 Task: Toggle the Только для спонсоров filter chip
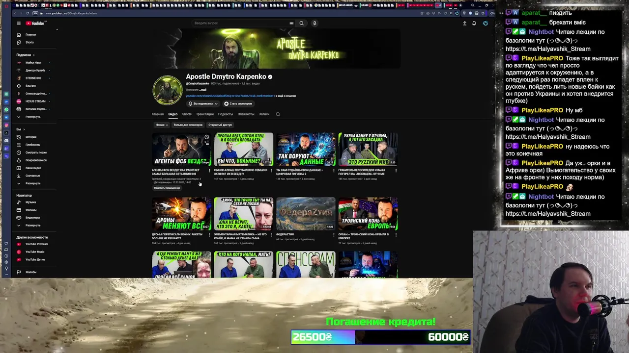click(x=188, y=125)
